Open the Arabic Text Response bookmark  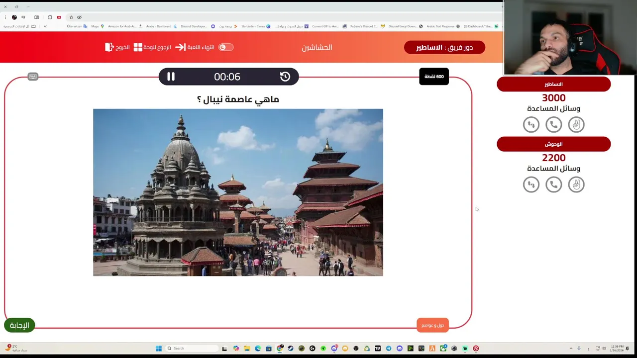[443, 26]
